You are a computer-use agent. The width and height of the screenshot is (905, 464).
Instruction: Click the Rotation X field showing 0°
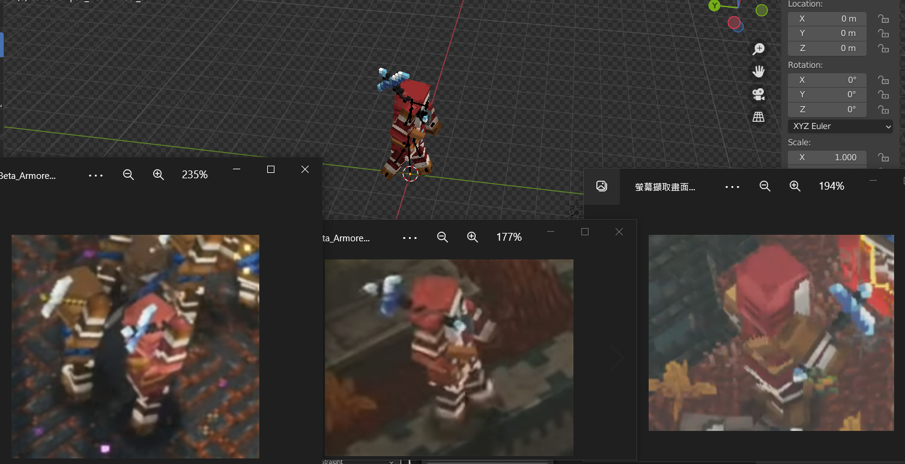pyautogui.click(x=827, y=80)
